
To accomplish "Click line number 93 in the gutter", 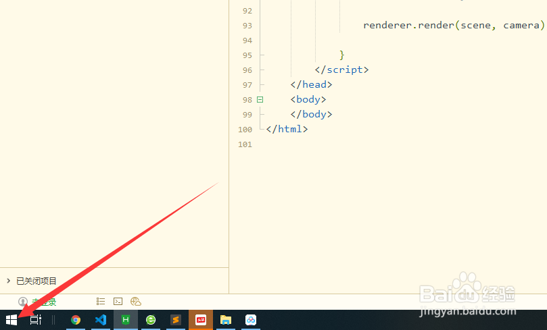I will (247, 26).
